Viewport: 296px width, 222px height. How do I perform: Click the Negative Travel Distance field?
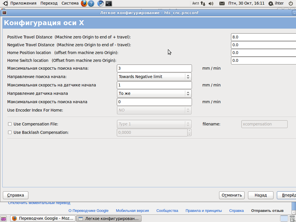263,45
